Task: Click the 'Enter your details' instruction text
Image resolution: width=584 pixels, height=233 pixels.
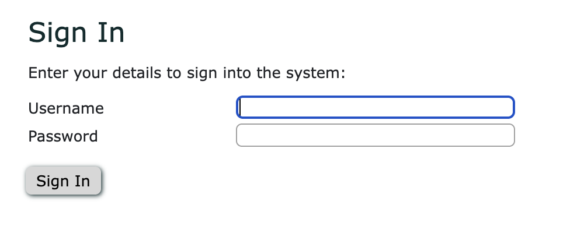Action: pyautogui.click(x=187, y=73)
